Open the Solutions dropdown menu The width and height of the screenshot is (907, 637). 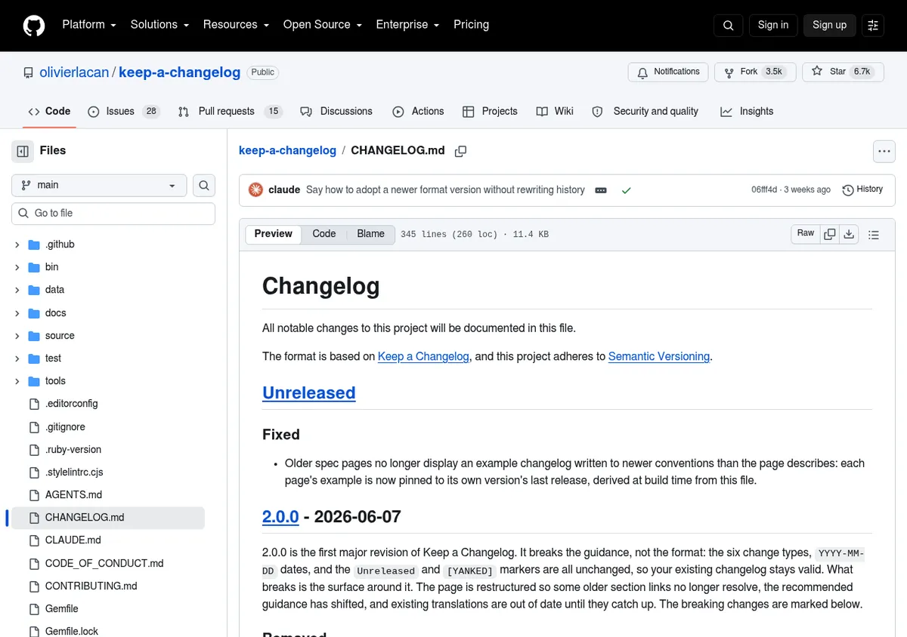(159, 25)
